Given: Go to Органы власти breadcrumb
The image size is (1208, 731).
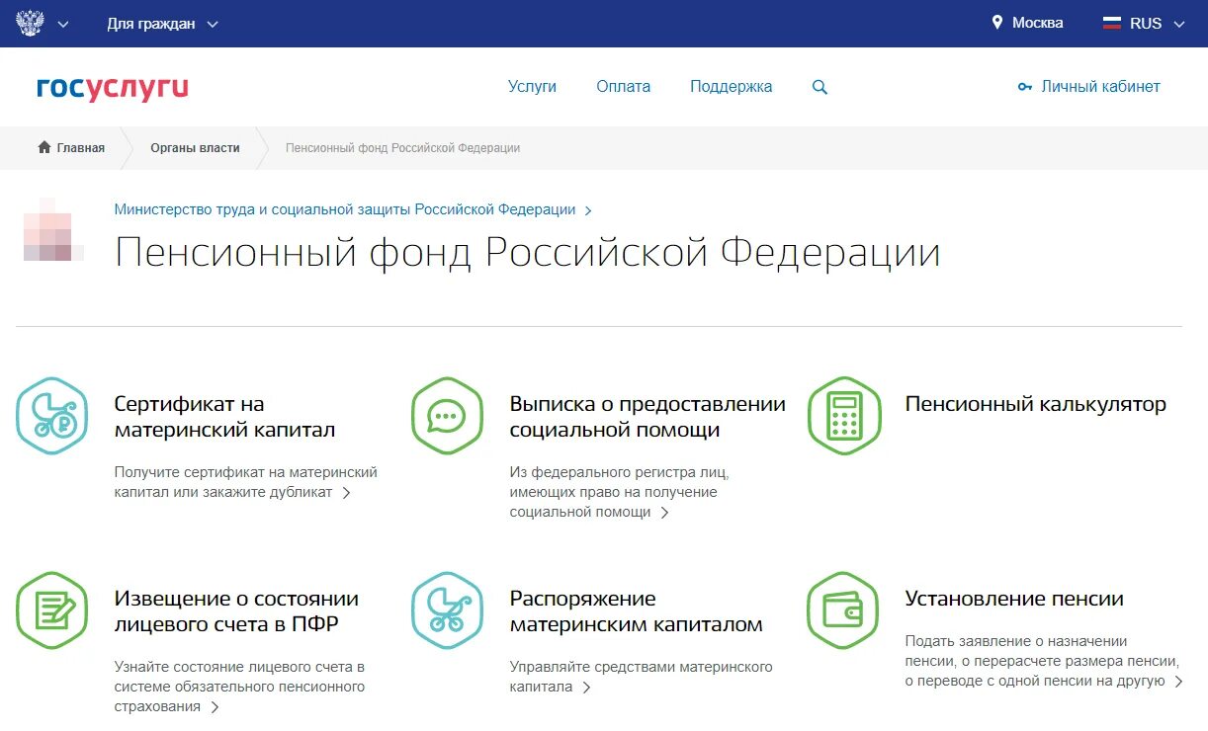Looking at the screenshot, I should pyautogui.click(x=195, y=148).
